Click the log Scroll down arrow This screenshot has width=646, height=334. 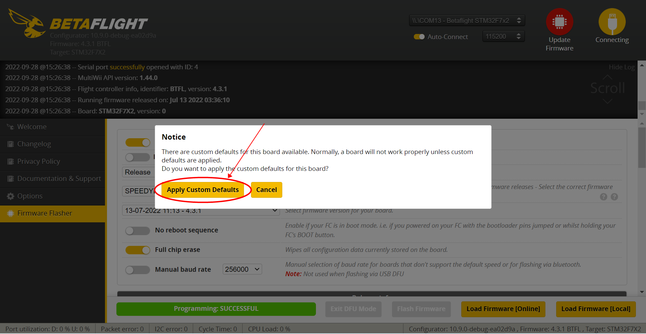tap(607, 101)
